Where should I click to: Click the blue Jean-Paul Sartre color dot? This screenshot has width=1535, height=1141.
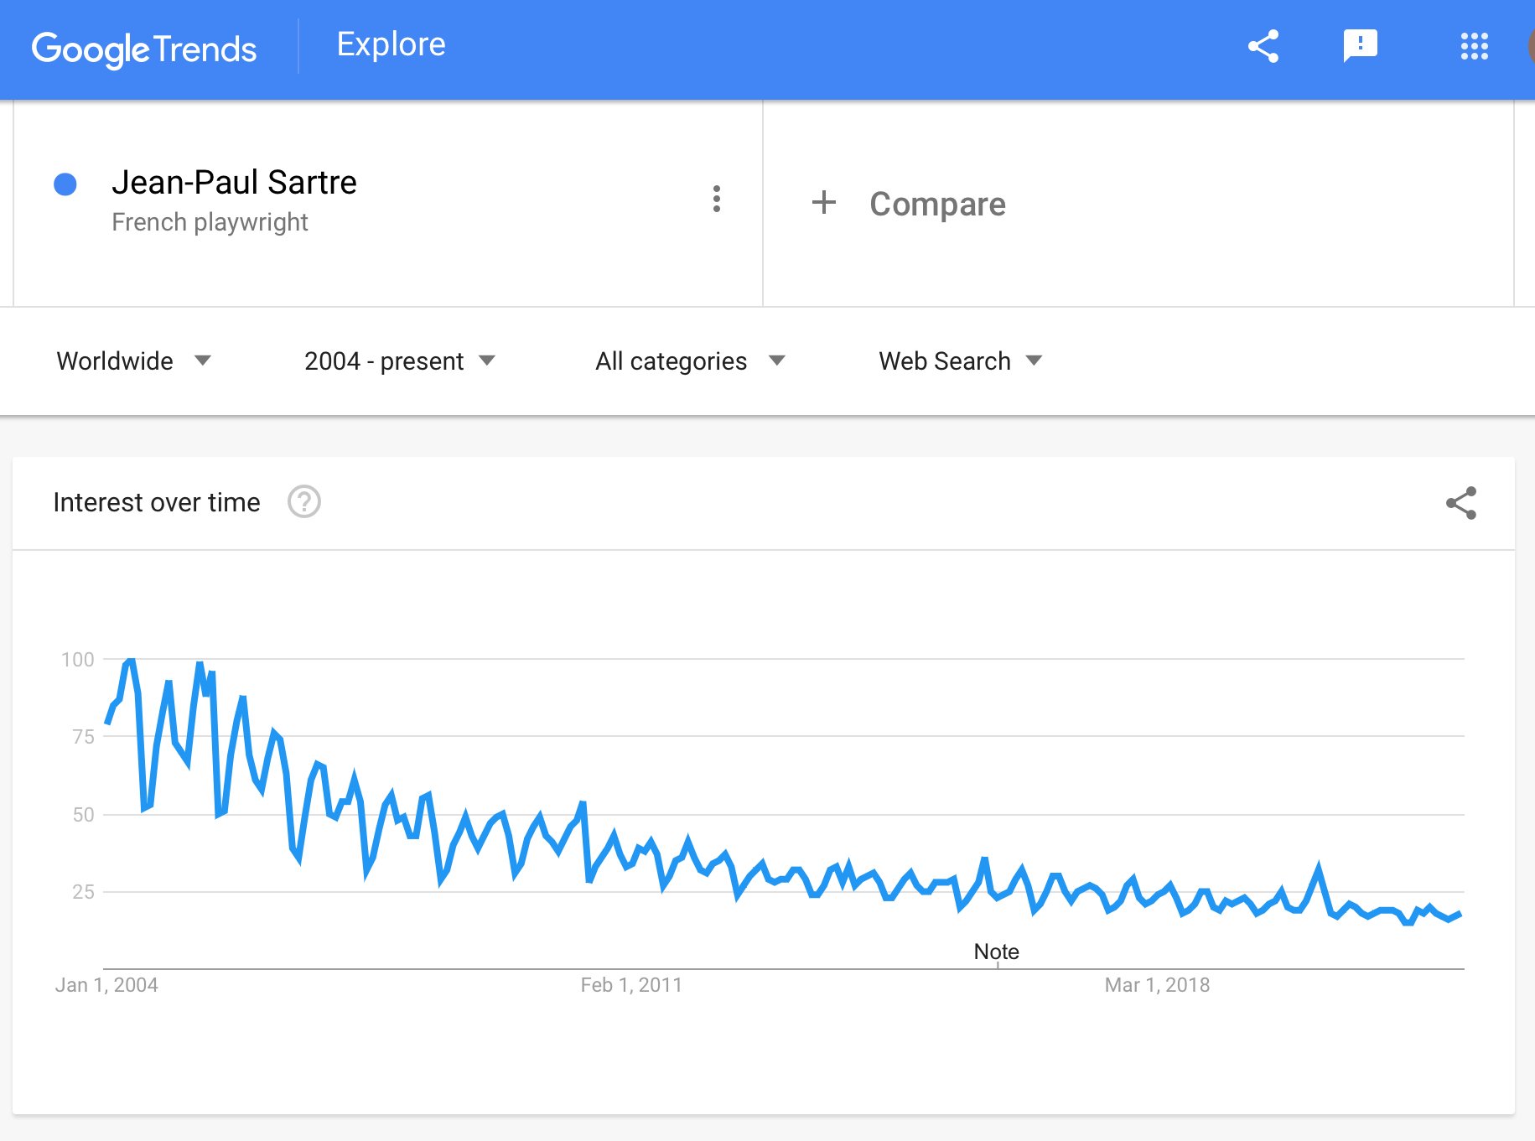(65, 184)
